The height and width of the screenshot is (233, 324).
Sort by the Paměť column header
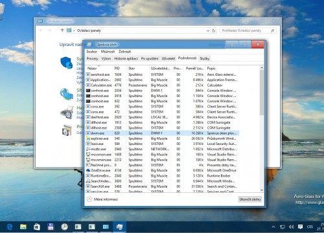[194, 69]
